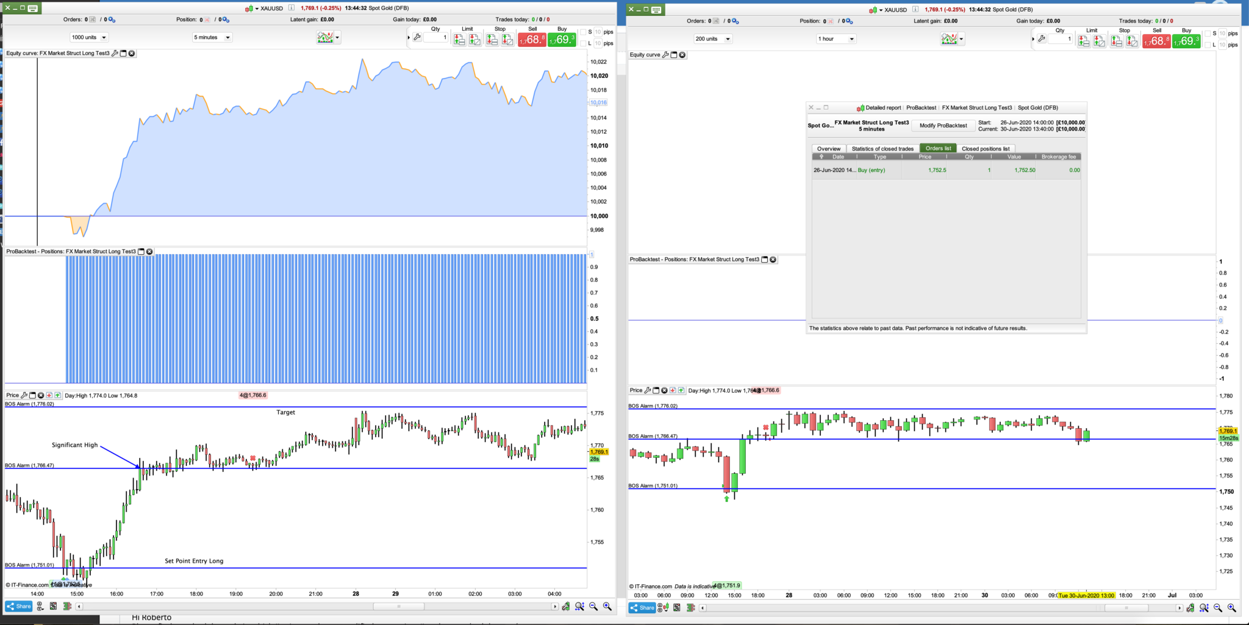This screenshot has height=625, width=1249.
Task: Open order settings gears beside Orders in left window
Action: click(112, 20)
